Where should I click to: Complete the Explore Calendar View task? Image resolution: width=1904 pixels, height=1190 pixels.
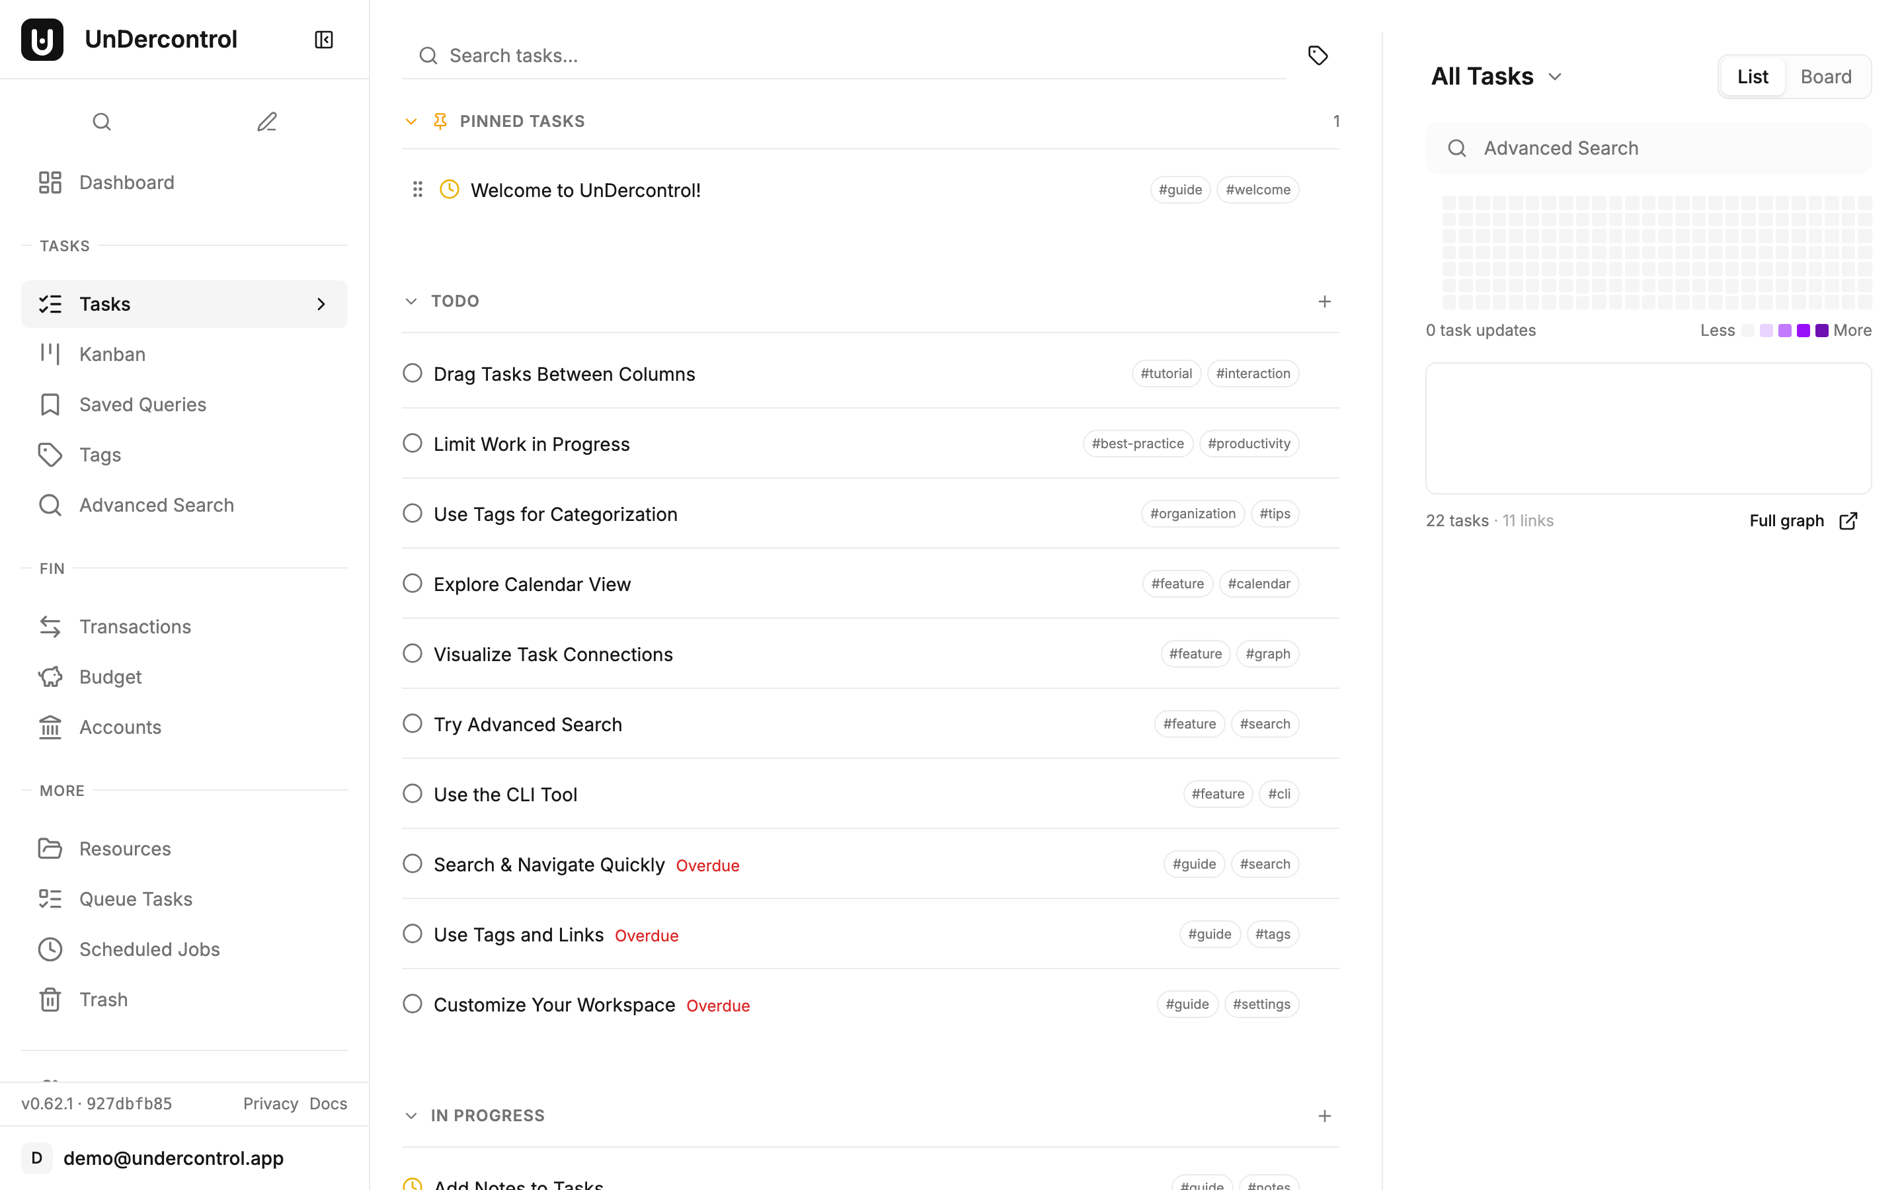coord(413,582)
